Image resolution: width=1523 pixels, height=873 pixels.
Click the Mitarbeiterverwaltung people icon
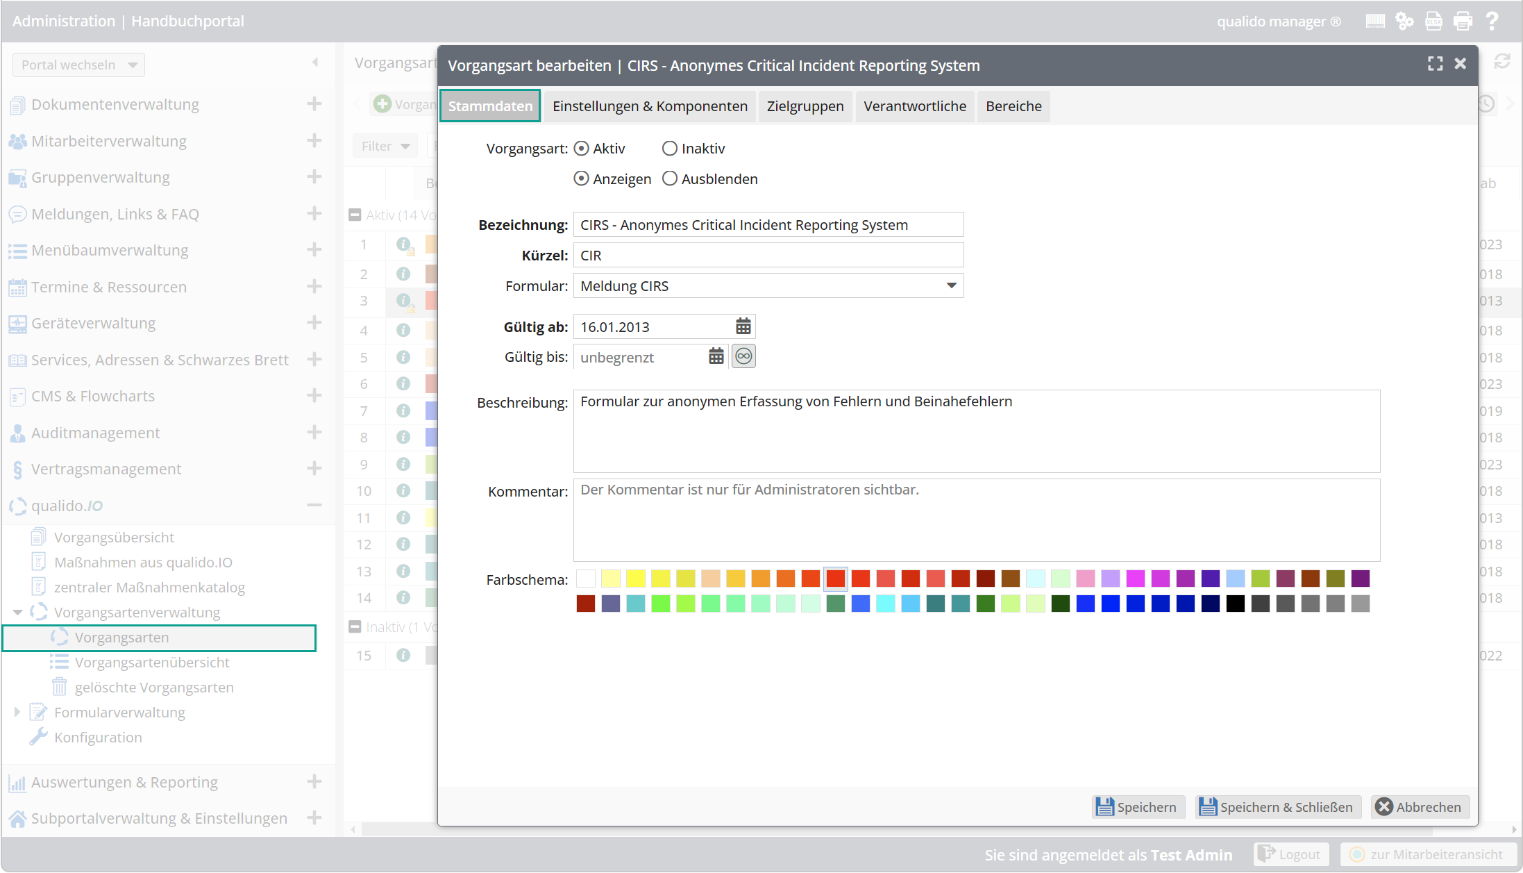coord(17,141)
